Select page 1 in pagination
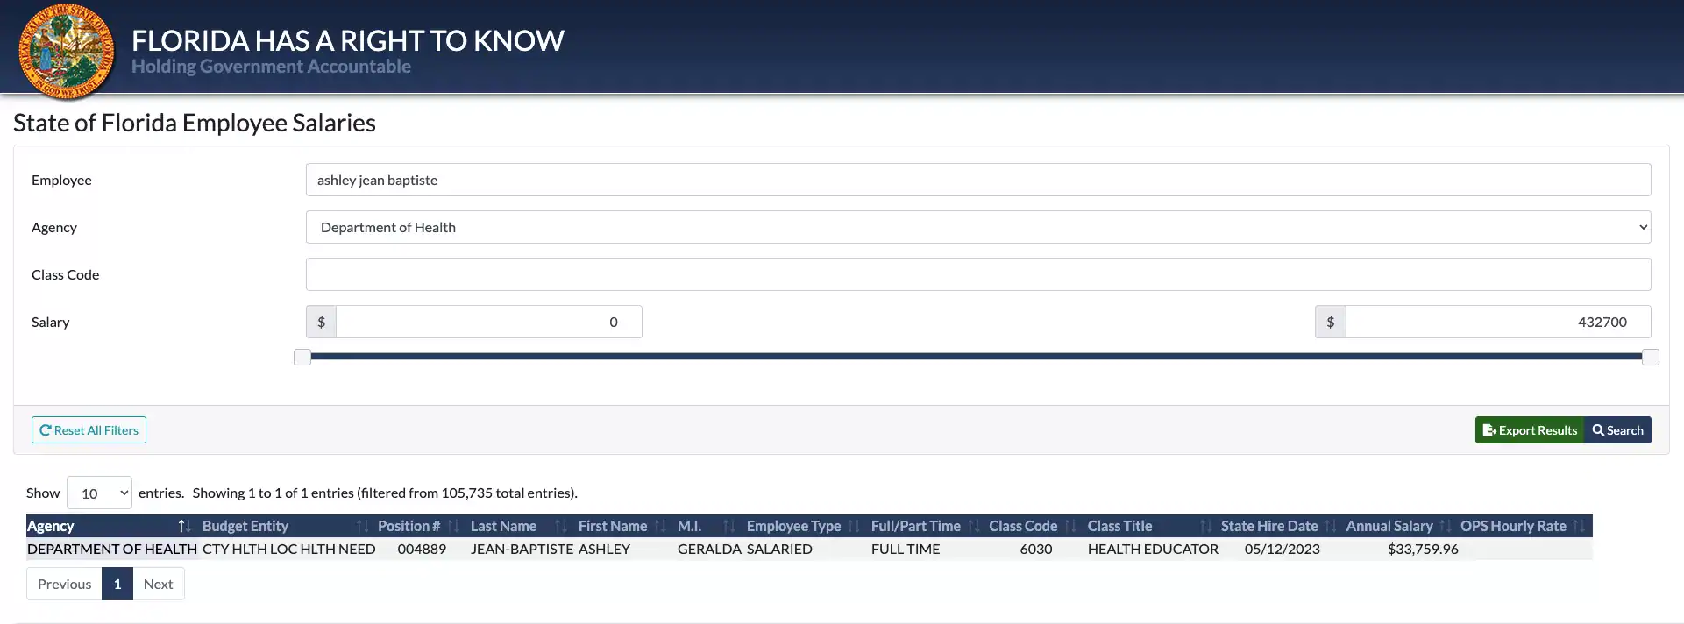The image size is (1684, 624). (x=117, y=584)
